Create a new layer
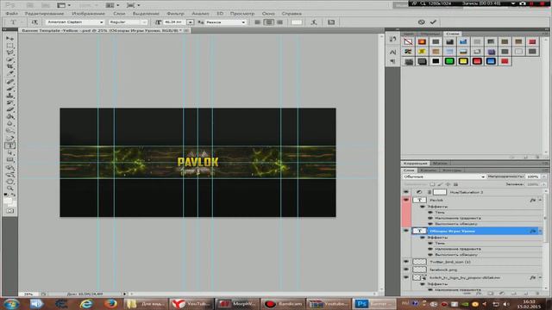This screenshot has width=552, height=310. click(525, 293)
